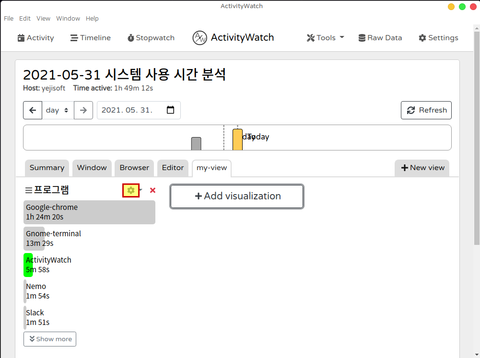Click the Refresh button
480x358 pixels.
(426, 110)
